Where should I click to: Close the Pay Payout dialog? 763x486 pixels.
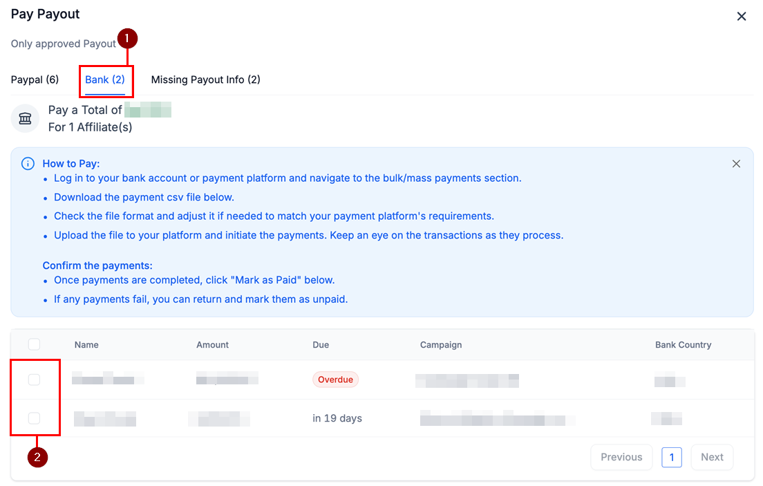pyautogui.click(x=742, y=17)
